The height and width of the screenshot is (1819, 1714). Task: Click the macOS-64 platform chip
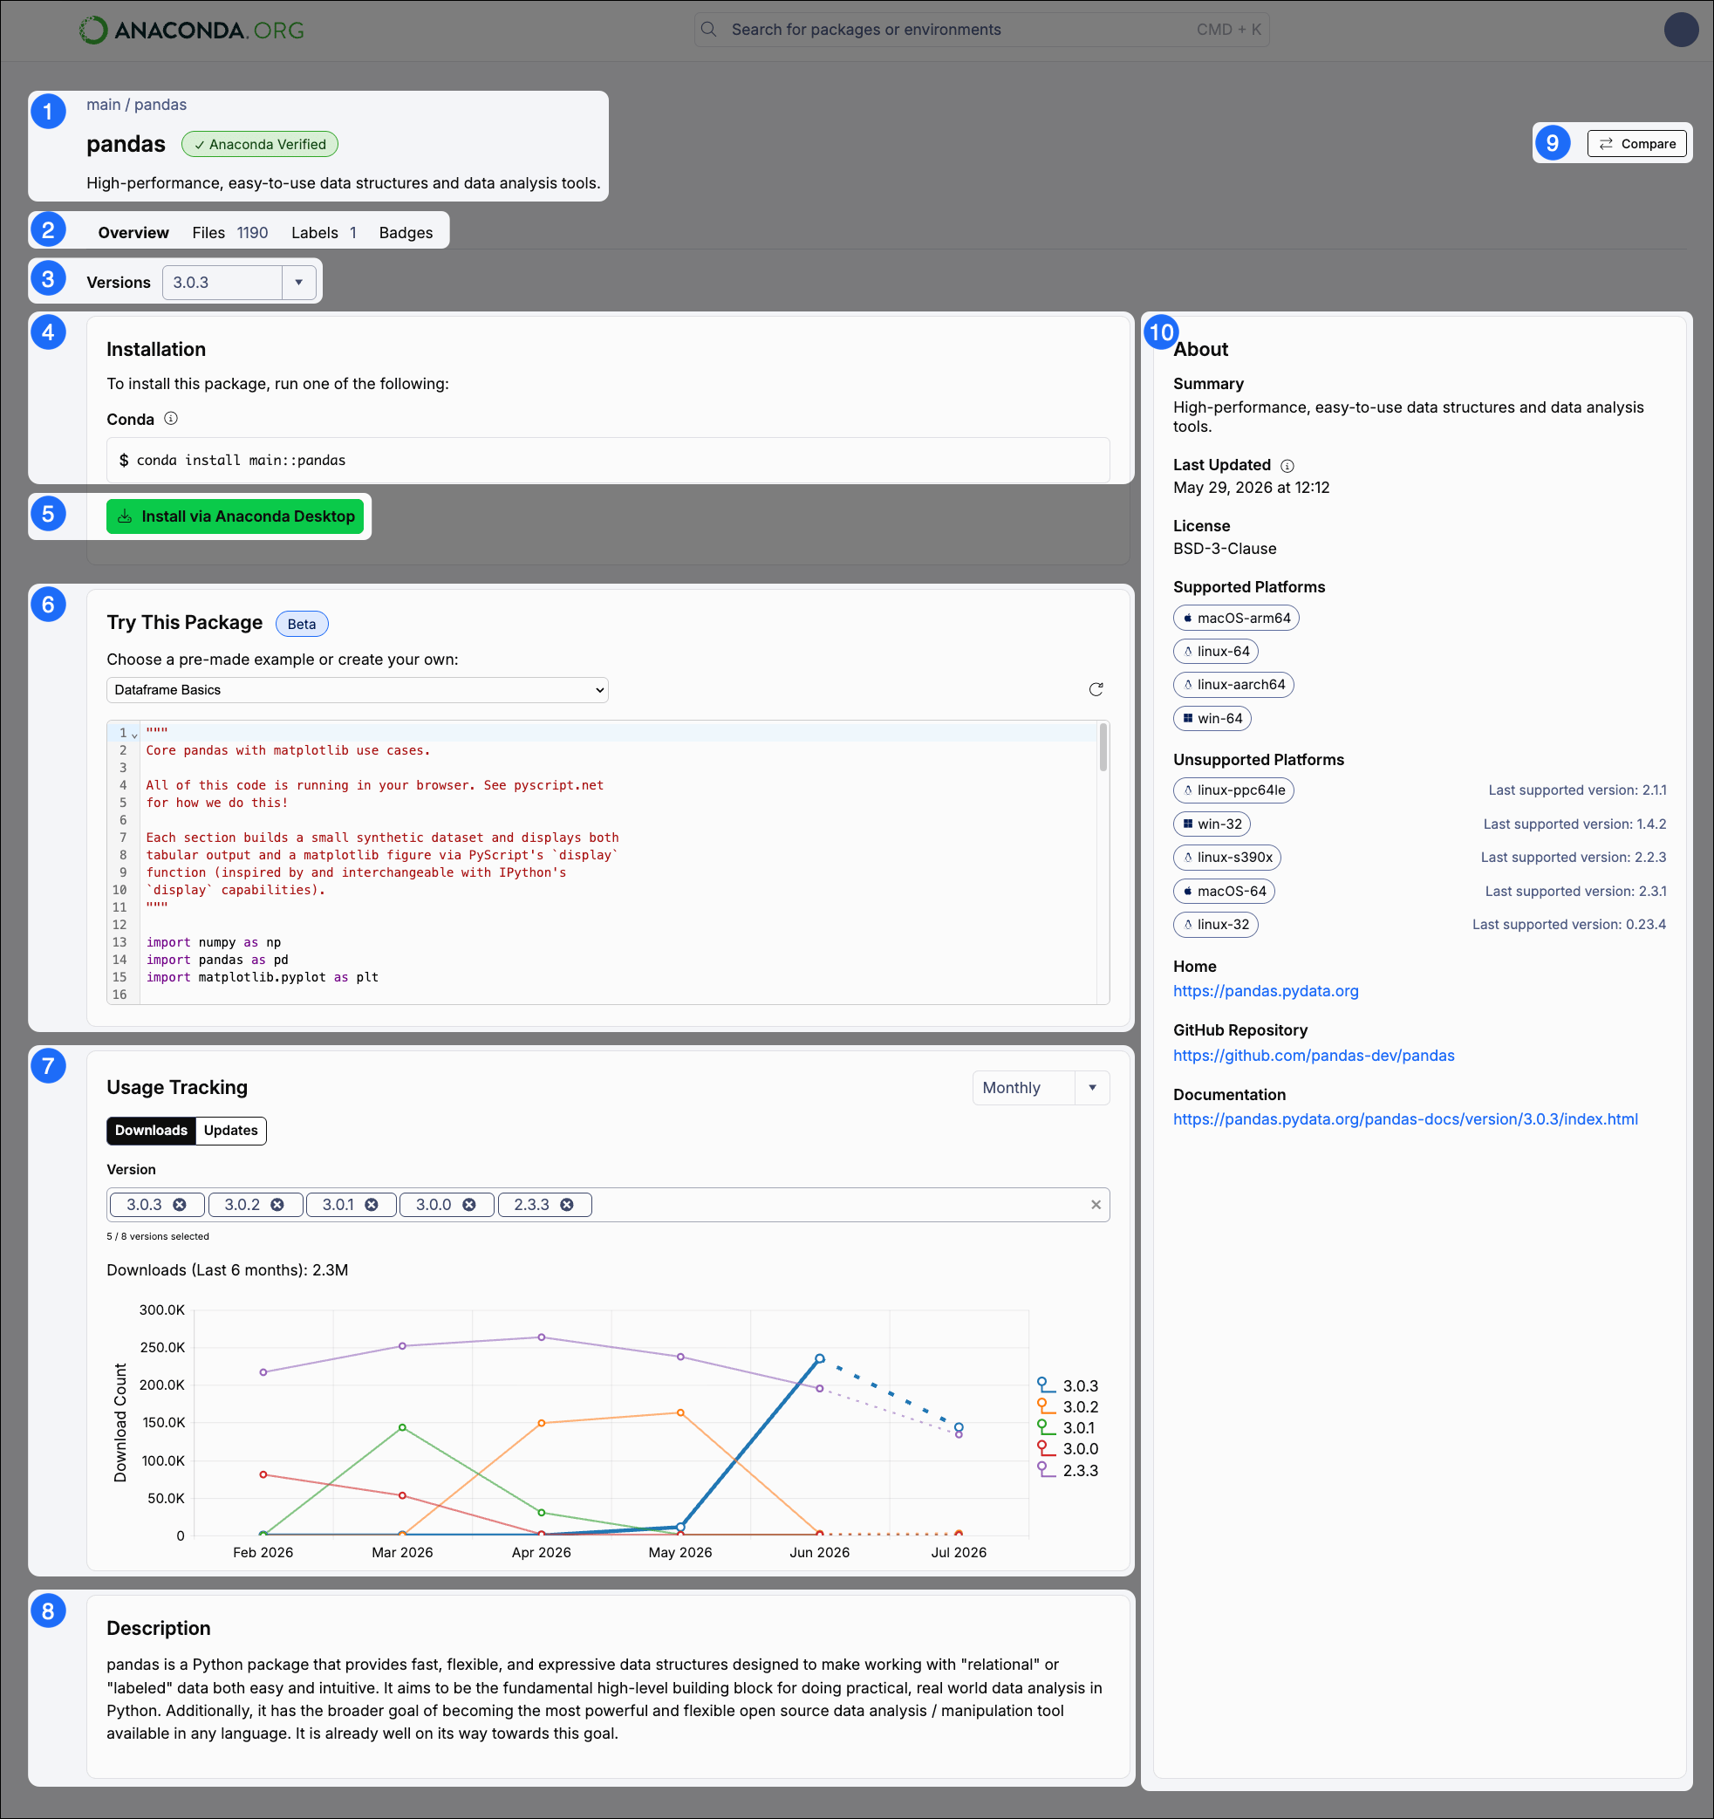point(1224,892)
